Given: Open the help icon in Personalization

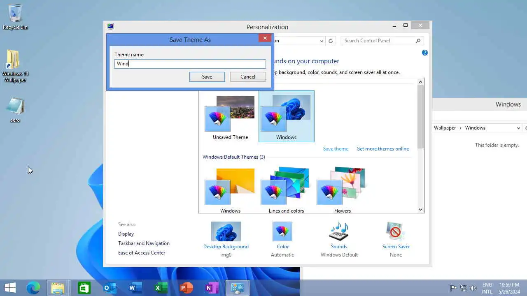Looking at the screenshot, I should [x=425, y=53].
